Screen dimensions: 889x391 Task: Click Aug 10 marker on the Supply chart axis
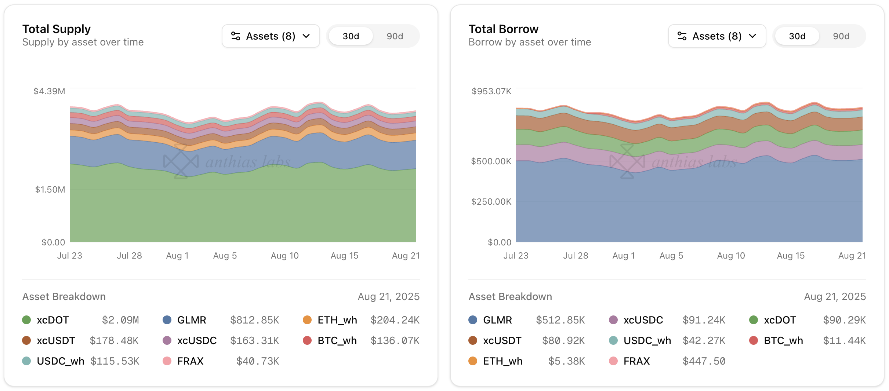284,256
